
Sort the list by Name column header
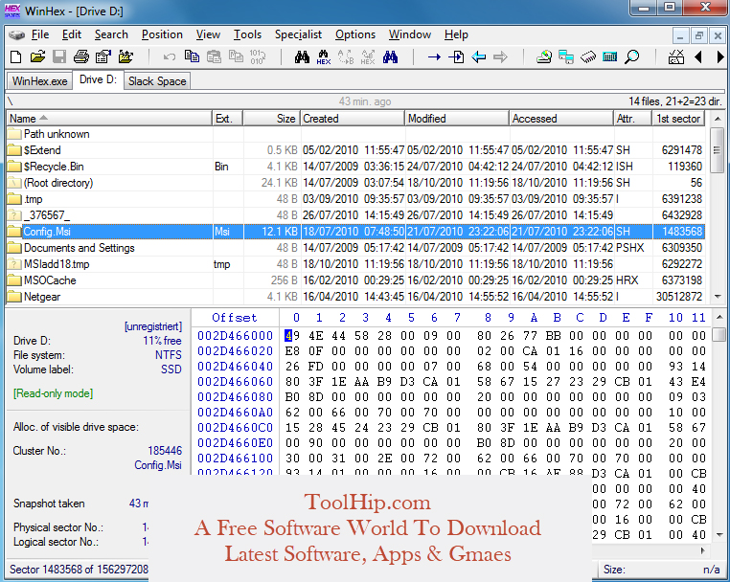coord(109,119)
